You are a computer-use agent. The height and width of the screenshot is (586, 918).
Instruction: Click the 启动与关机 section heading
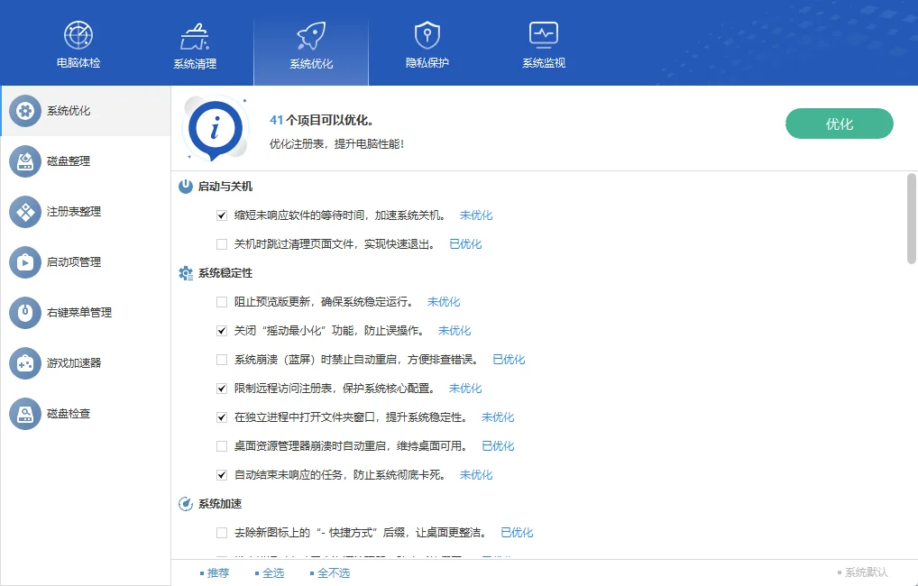(x=225, y=186)
